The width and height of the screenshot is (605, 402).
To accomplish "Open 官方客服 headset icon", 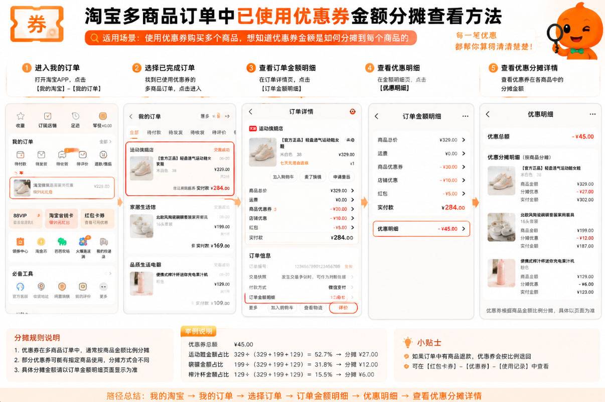I will (x=21, y=287).
